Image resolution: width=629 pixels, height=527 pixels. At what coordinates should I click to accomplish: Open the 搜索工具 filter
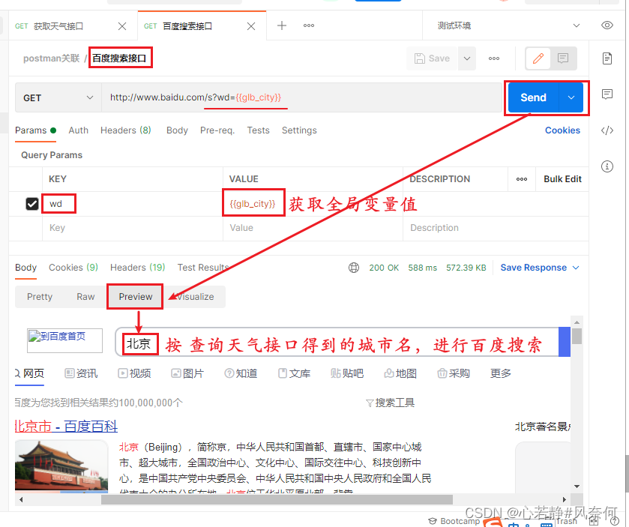[391, 403]
